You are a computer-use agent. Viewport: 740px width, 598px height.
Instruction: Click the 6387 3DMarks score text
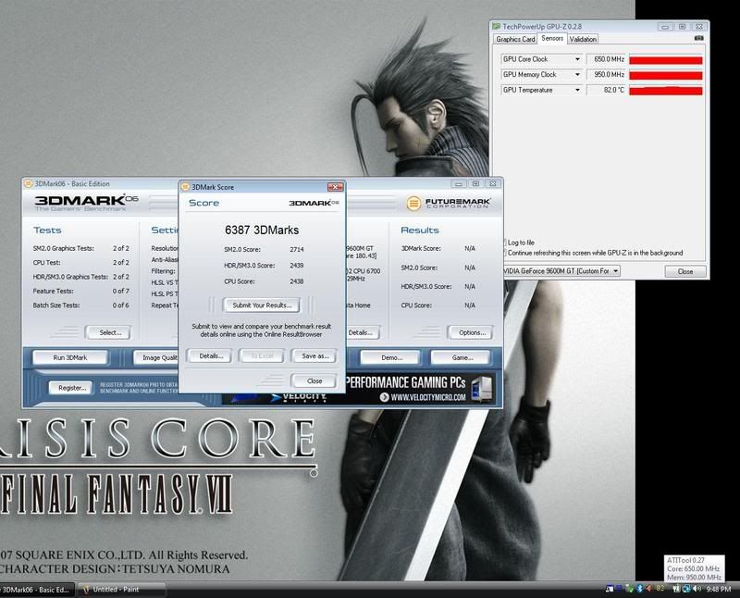coord(262,230)
